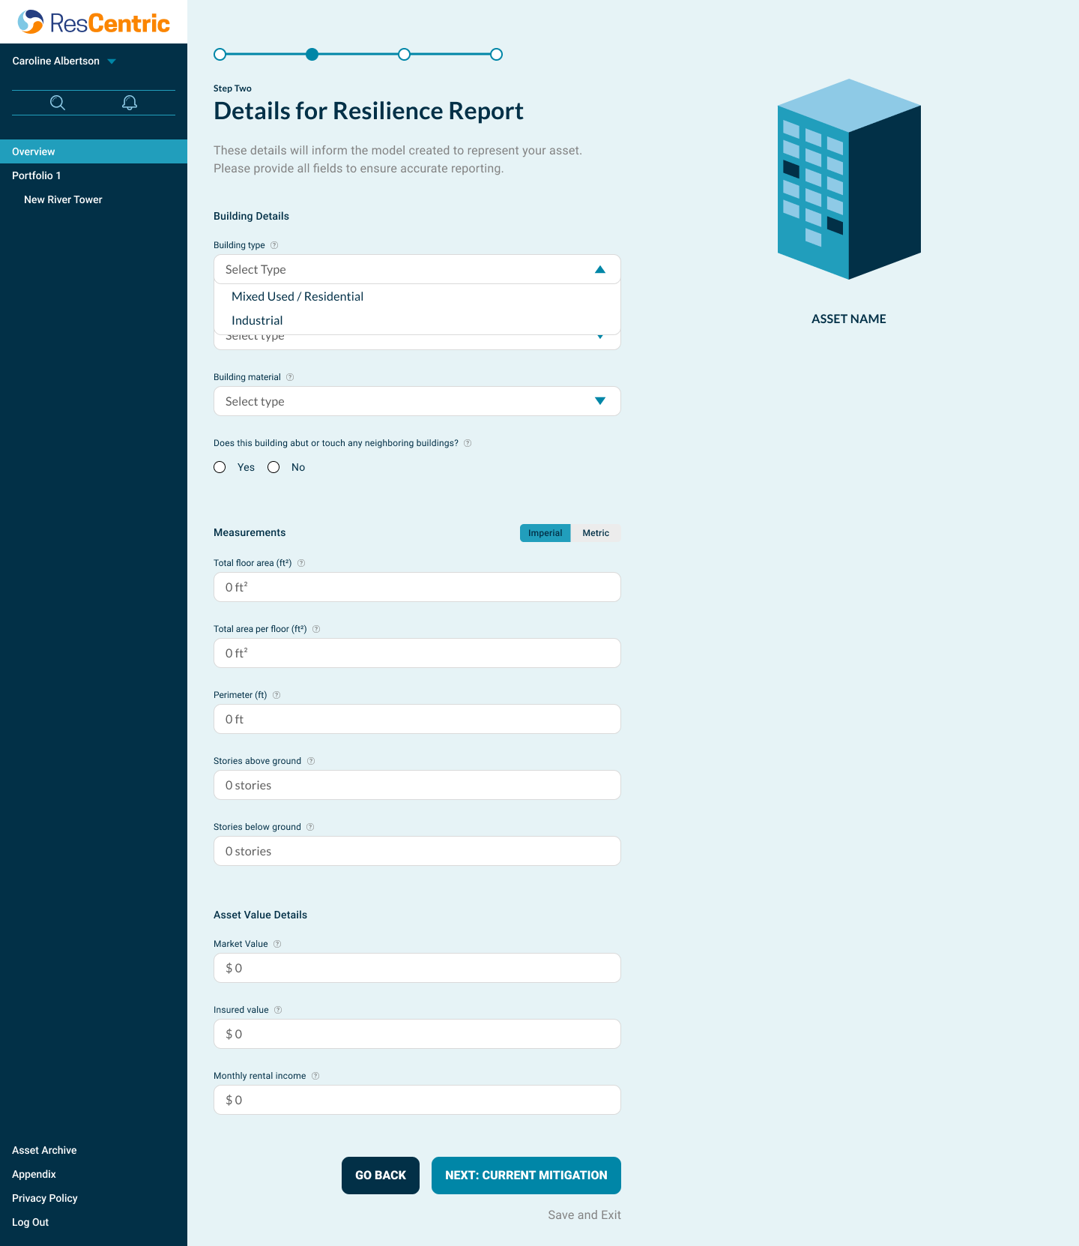This screenshot has width=1079, height=1246.
Task: Open notifications bell icon
Action: (130, 103)
